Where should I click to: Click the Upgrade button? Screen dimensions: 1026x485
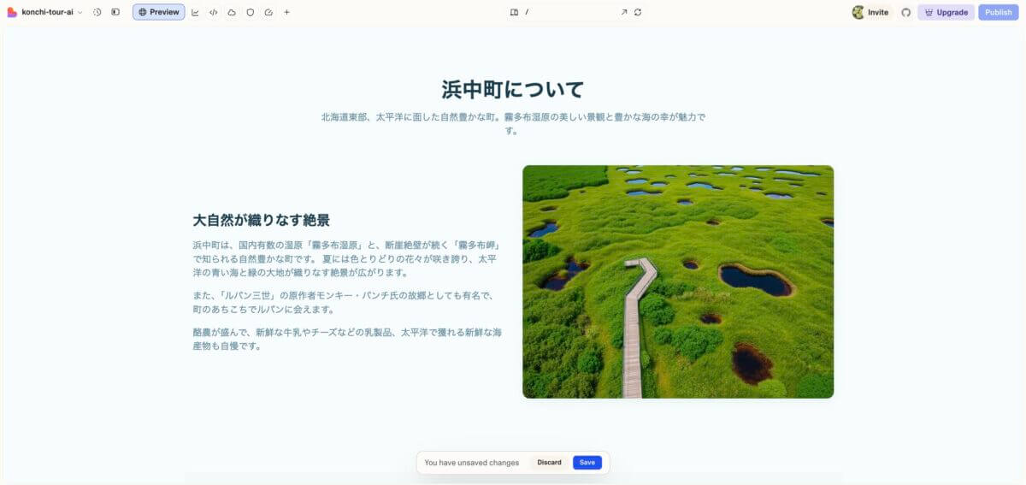pyautogui.click(x=946, y=12)
